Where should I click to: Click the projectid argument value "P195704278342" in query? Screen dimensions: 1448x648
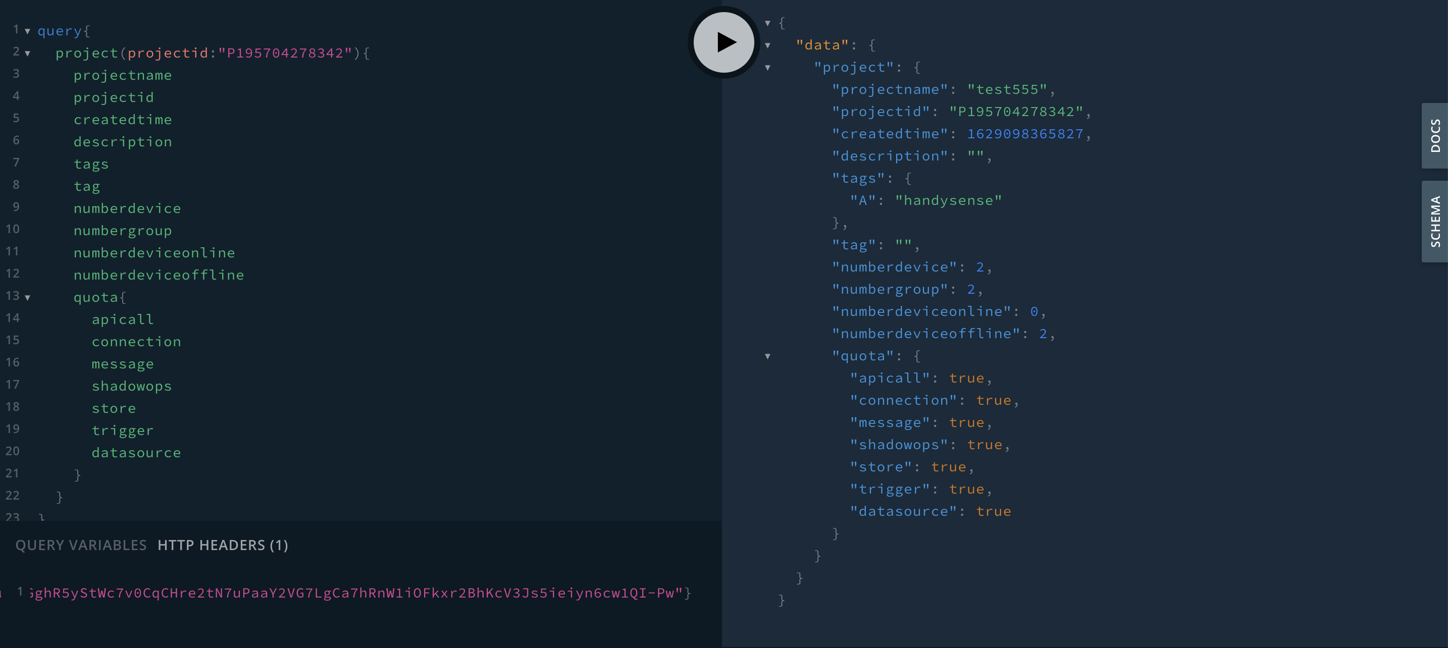[285, 53]
